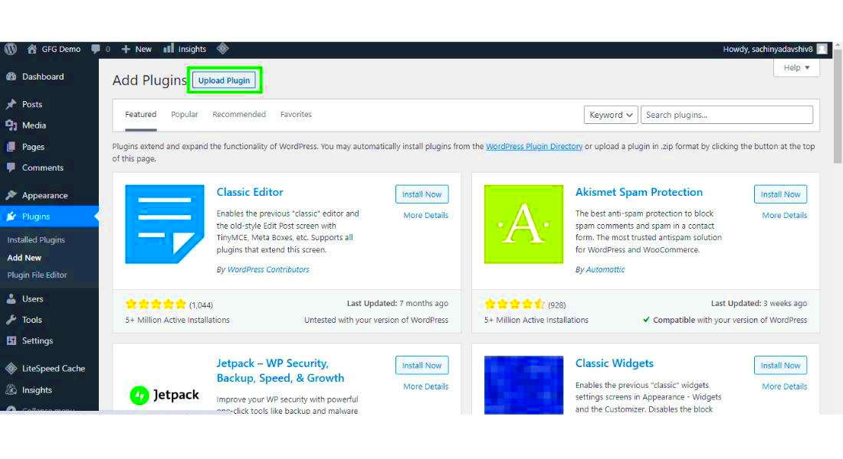Click New in the admin bar
843x459 pixels.
tap(143, 49)
